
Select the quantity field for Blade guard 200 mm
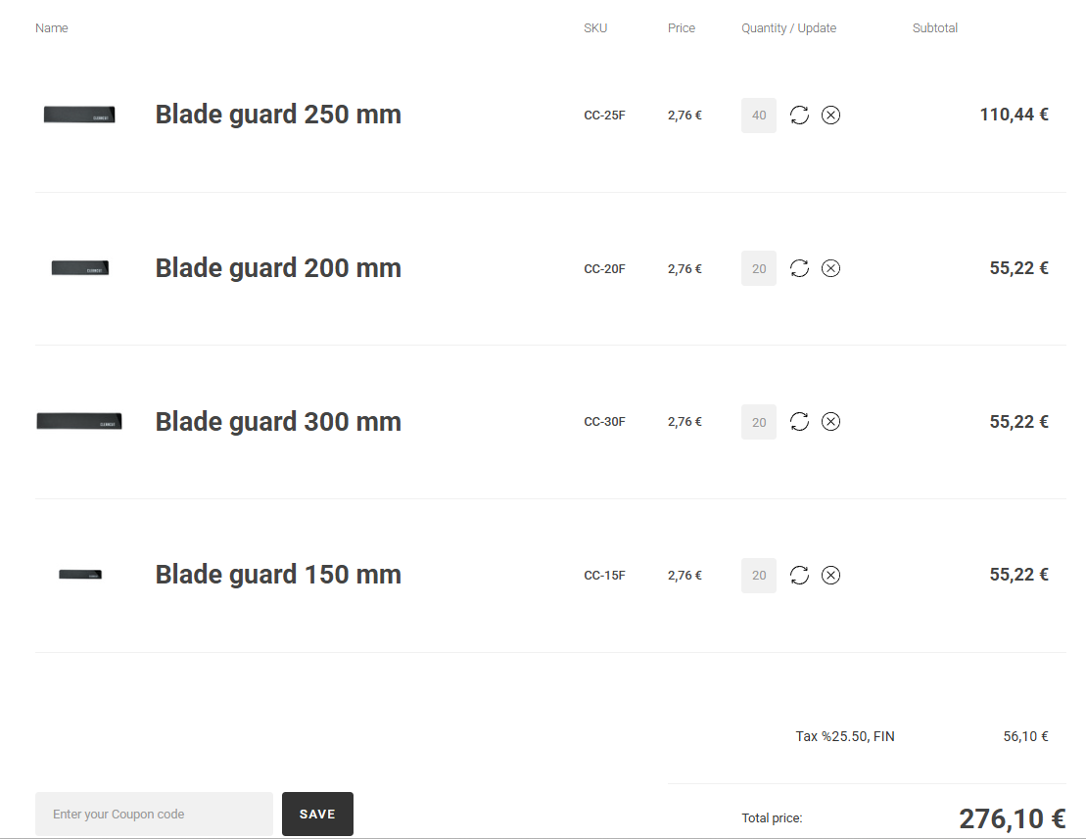click(758, 267)
